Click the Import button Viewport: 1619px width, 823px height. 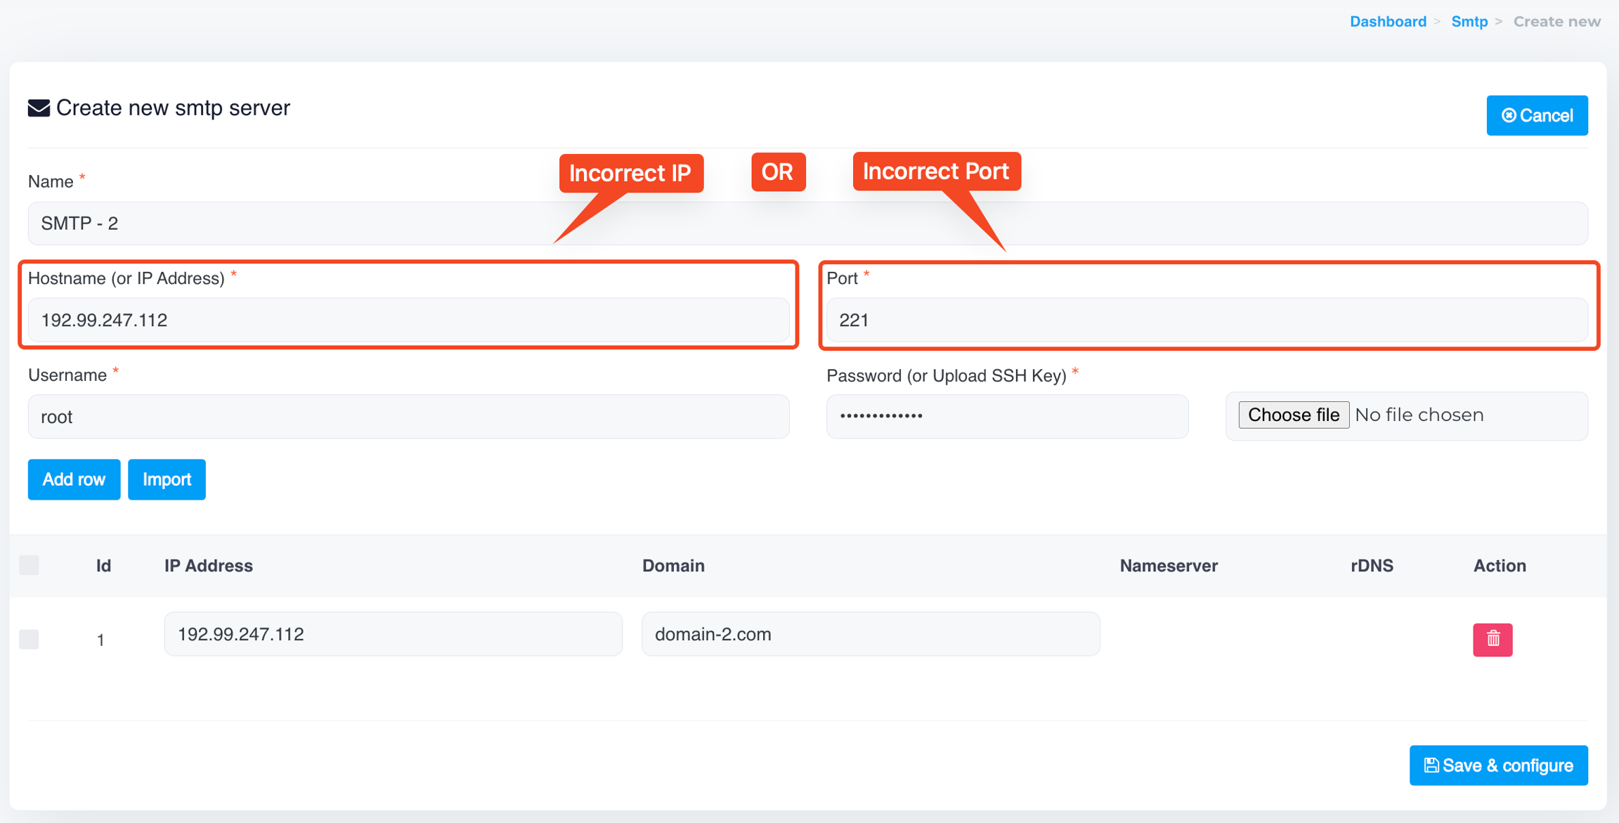tap(167, 479)
